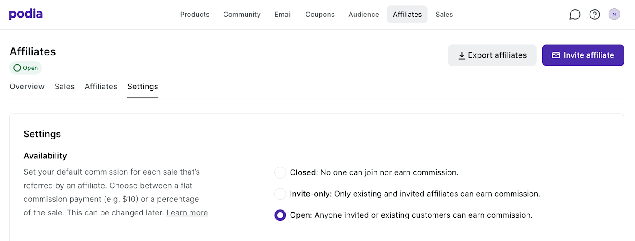
Task: Switch to the Overview tab
Action: (27, 87)
